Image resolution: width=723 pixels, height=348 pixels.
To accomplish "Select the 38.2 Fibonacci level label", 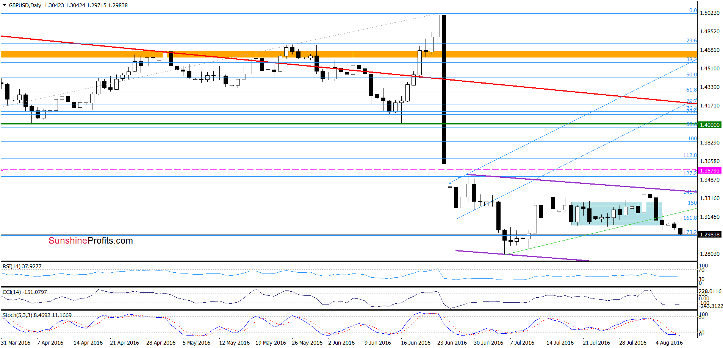I will tap(692, 59).
